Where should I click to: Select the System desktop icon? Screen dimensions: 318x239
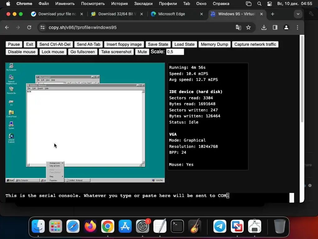pos(11,125)
